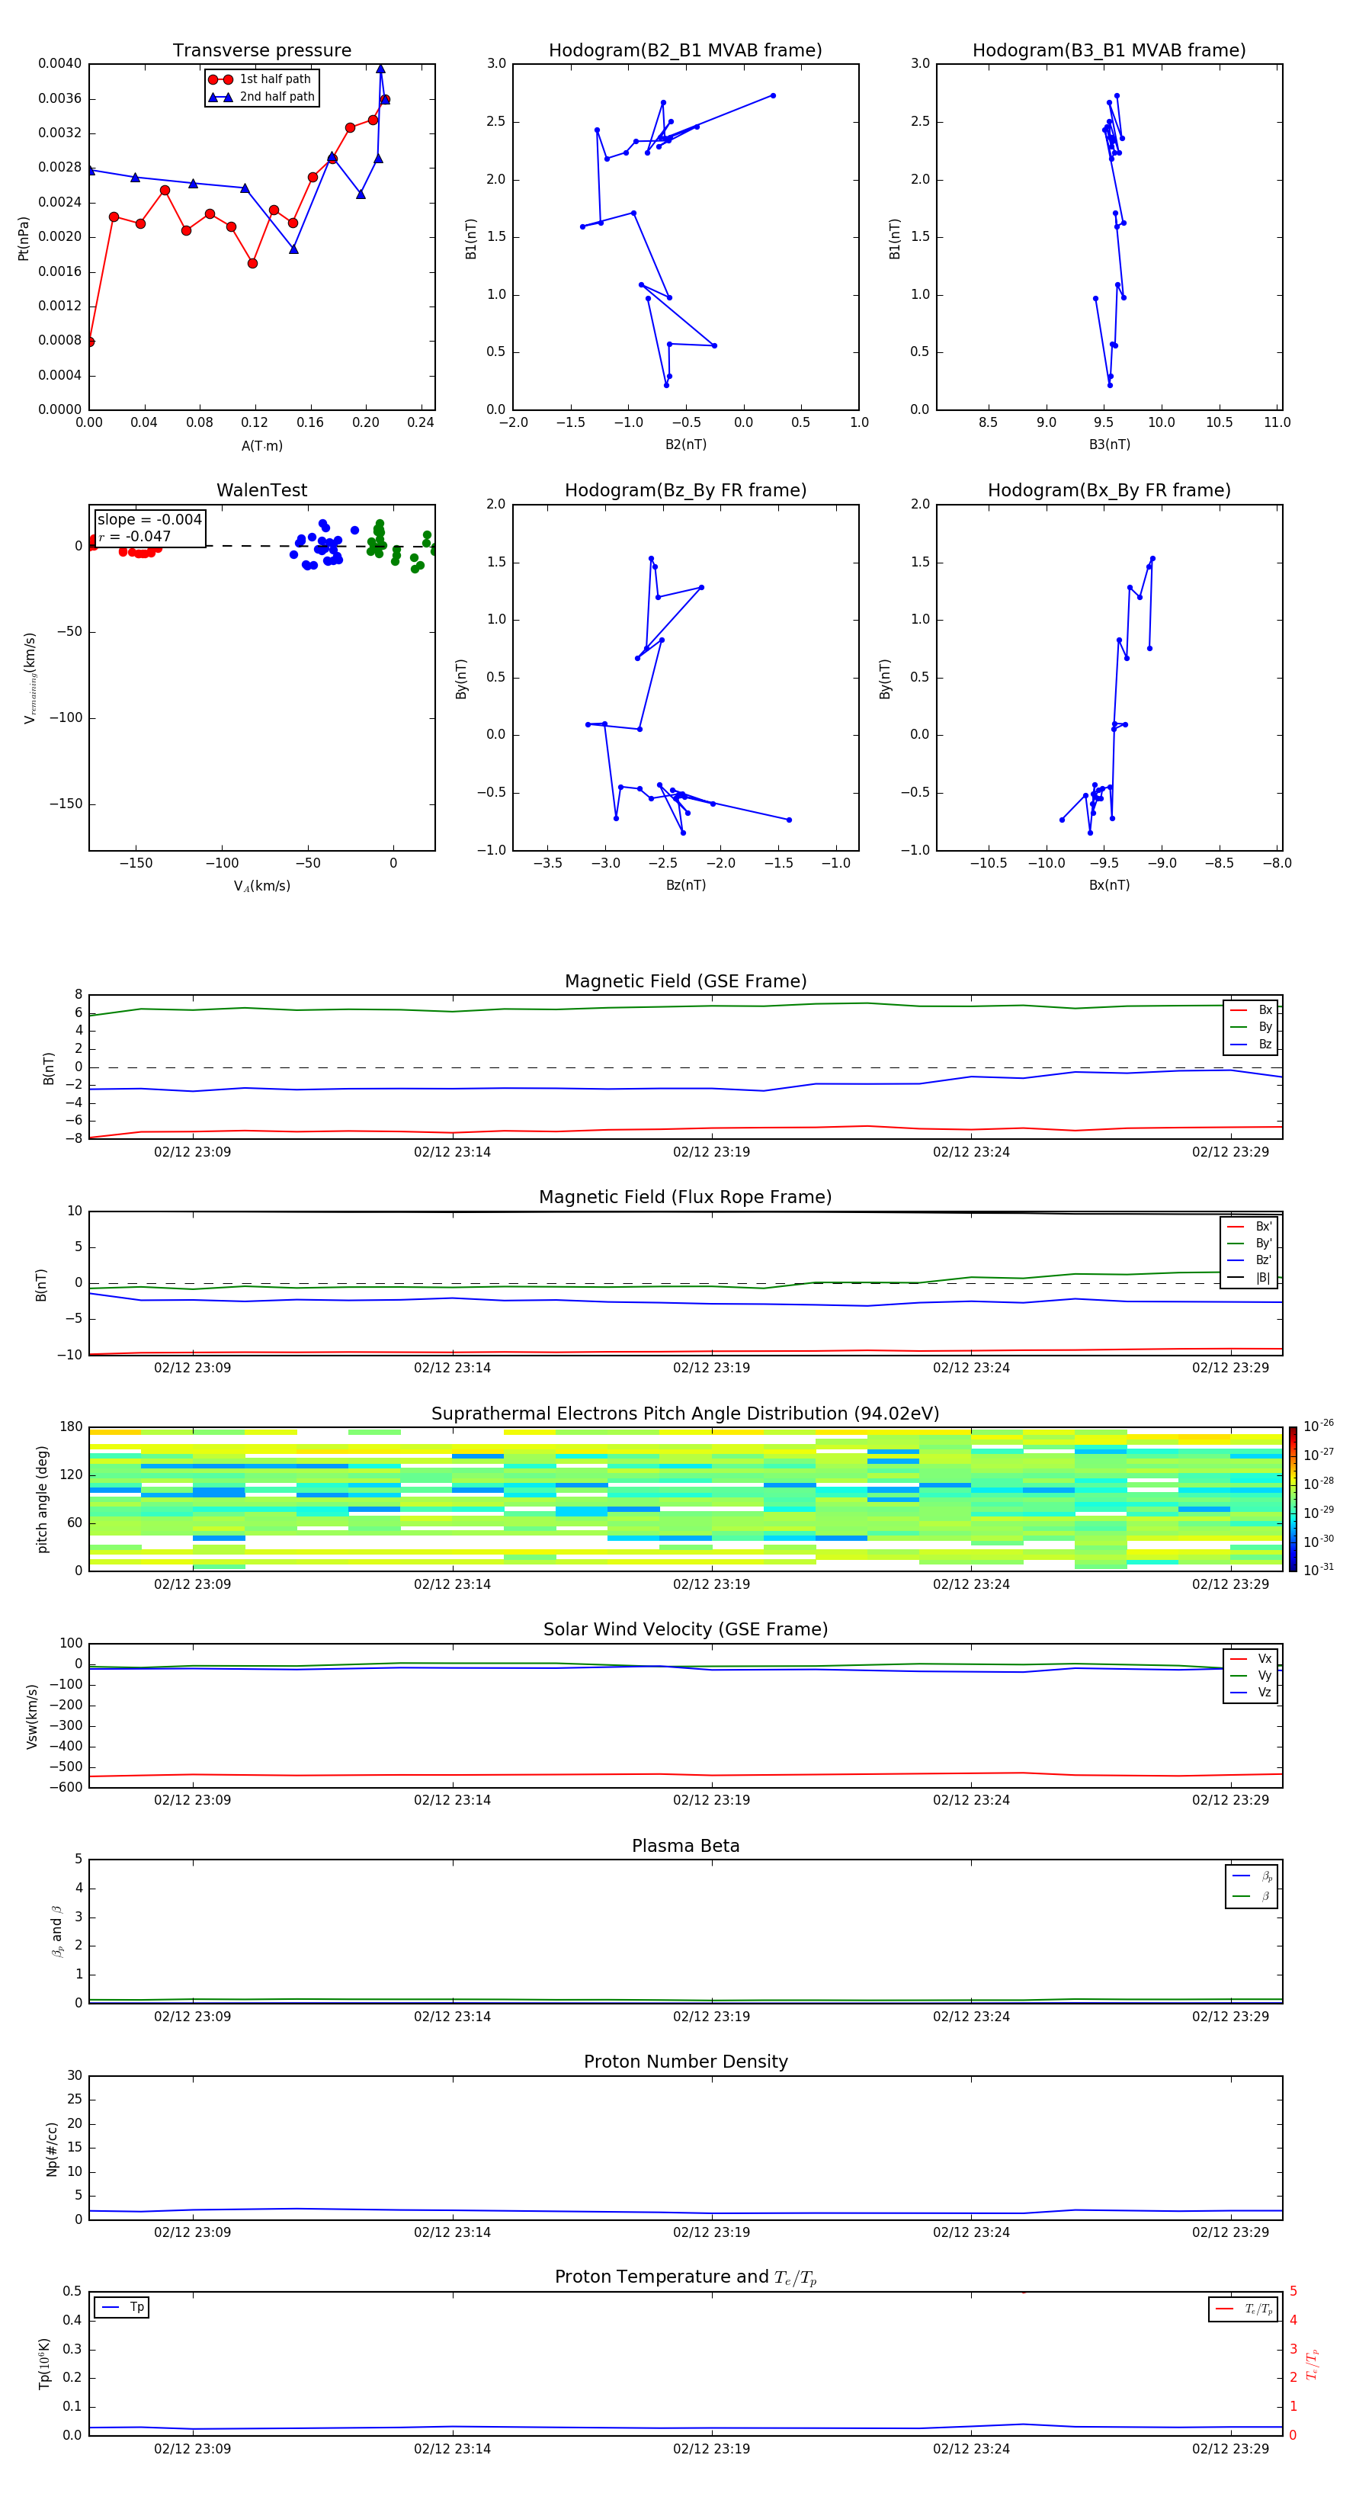Select the 'Tp' legend entry
The width and height of the screenshot is (1372, 2516).
pos(122,2307)
